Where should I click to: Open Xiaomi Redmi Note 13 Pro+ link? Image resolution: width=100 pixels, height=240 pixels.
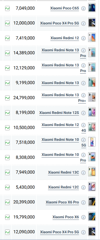point(64,98)
